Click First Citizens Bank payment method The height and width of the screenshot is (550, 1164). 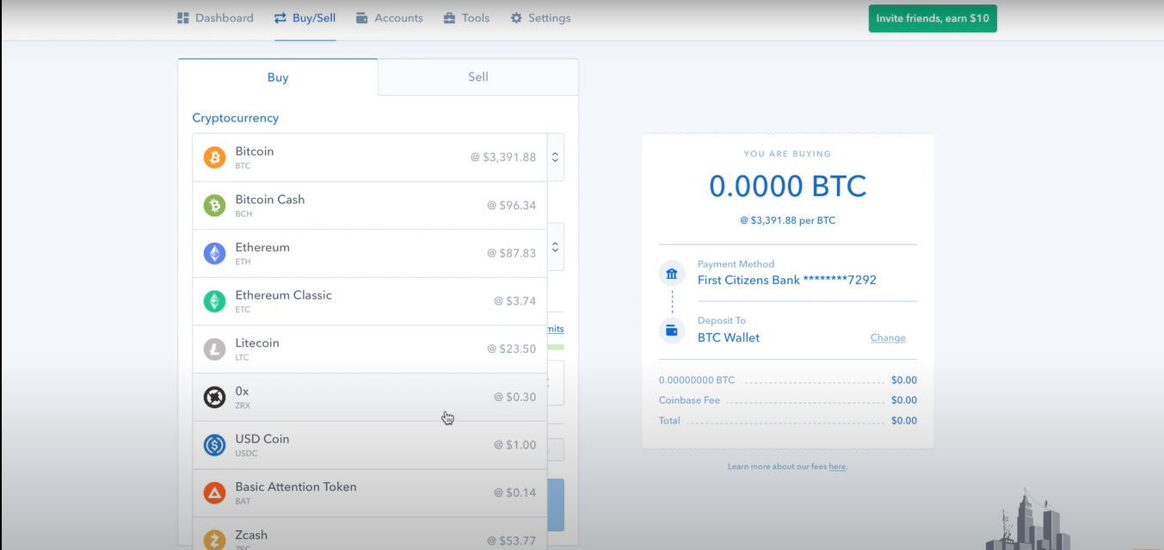(x=787, y=280)
